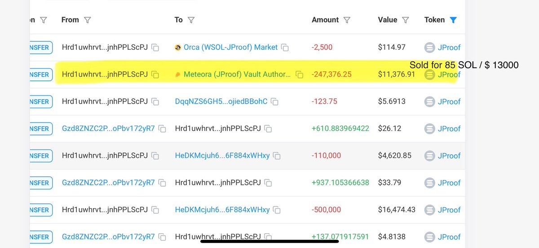The height and width of the screenshot is (248, 539).
Task: Open the DqqNZS6GH5...ojiedBBohC account link
Action: 221,102
